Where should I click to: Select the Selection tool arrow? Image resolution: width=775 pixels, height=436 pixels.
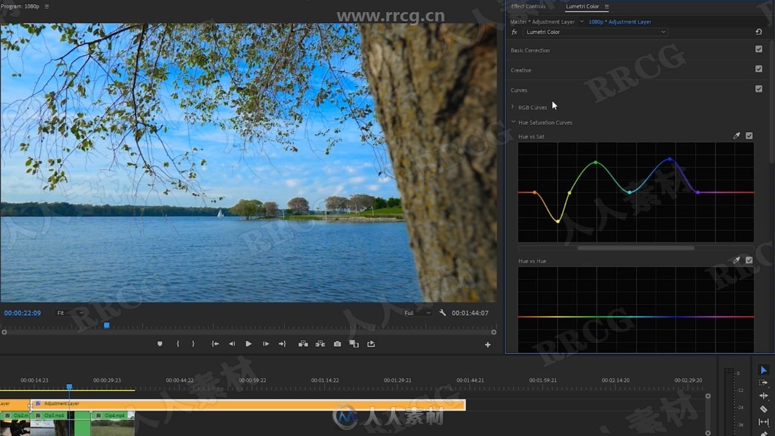763,370
